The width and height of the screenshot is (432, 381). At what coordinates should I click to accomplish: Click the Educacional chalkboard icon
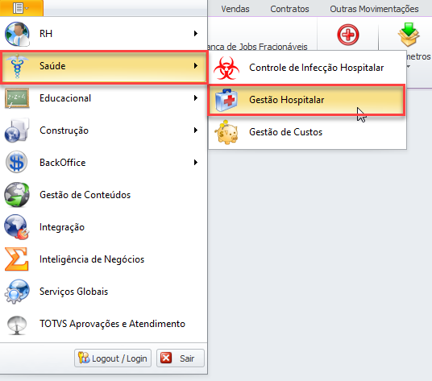(17, 98)
